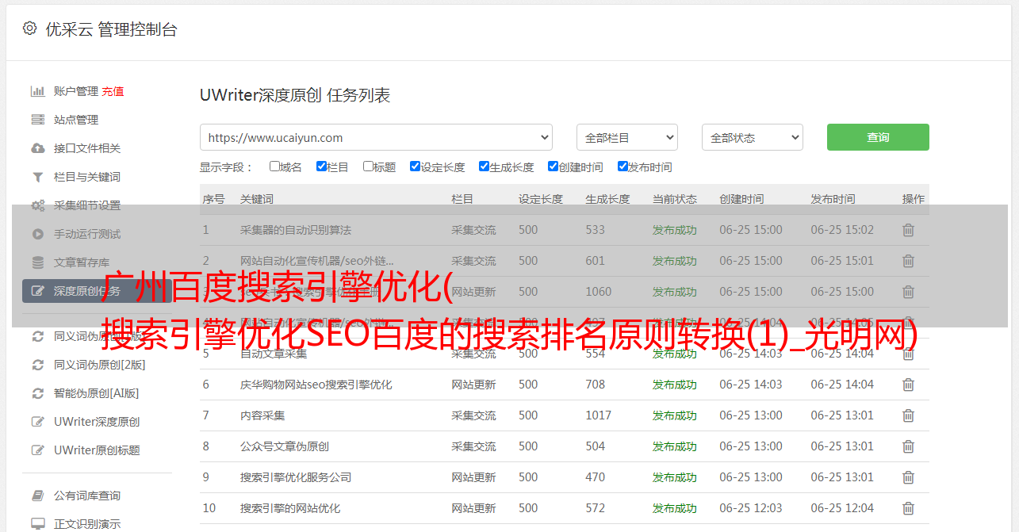The height and width of the screenshot is (532, 1019).
Task: Uncheck the 栏目 display field checkbox
Action: (x=321, y=166)
